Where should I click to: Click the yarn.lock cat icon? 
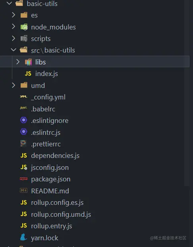tap(23, 237)
